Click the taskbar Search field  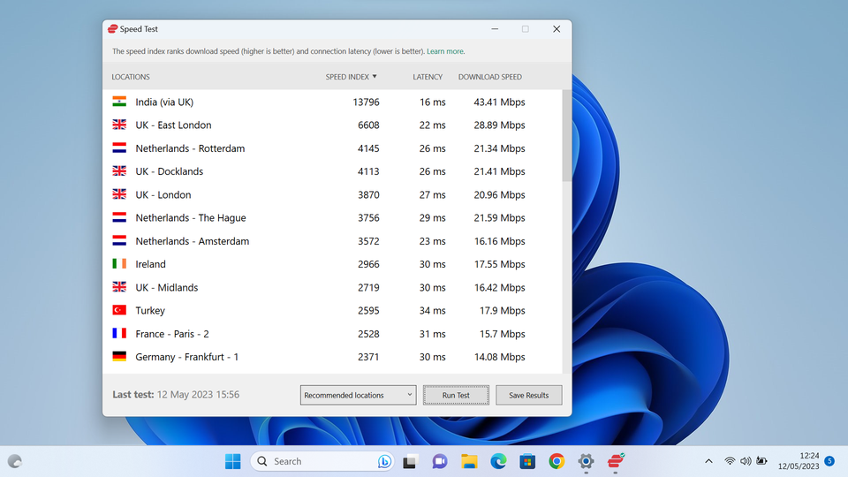(x=322, y=461)
